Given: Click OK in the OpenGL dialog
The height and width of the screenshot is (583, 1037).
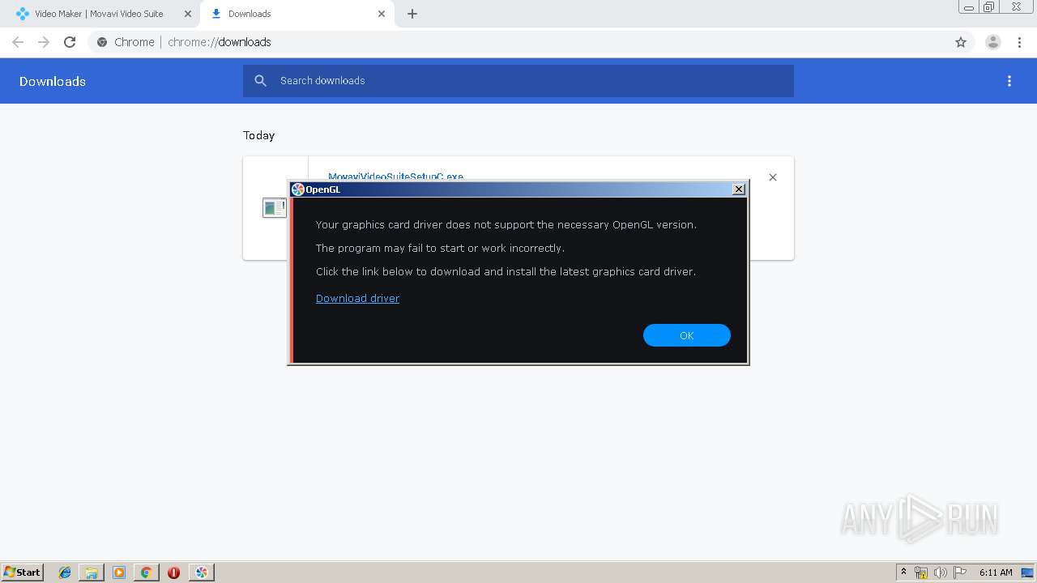Looking at the screenshot, I should [686, 335].
